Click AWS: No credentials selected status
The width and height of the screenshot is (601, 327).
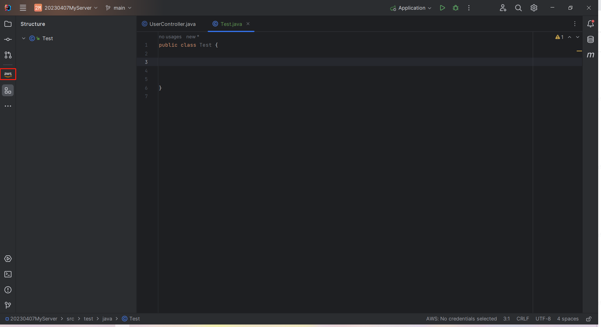click(461, 319)
